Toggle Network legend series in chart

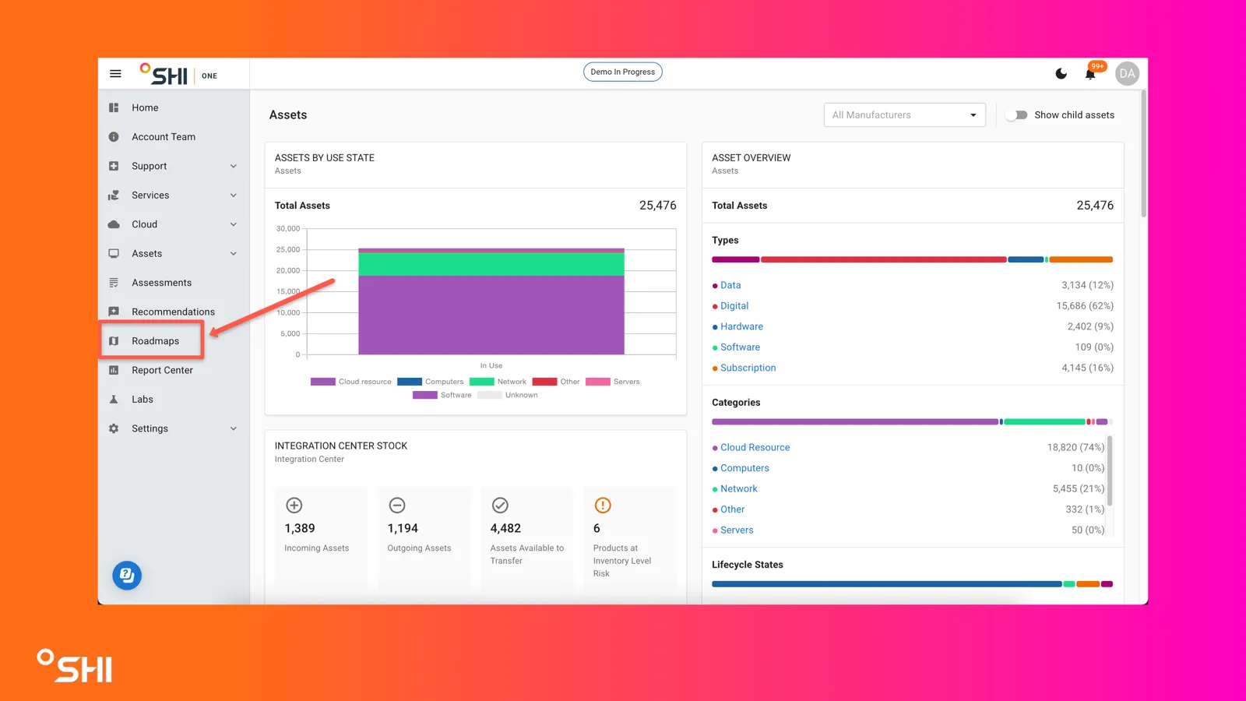tap(498, 382)
